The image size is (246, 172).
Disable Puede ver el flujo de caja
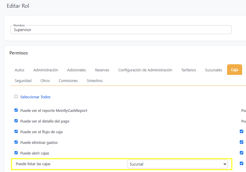(x=16, y=131)
